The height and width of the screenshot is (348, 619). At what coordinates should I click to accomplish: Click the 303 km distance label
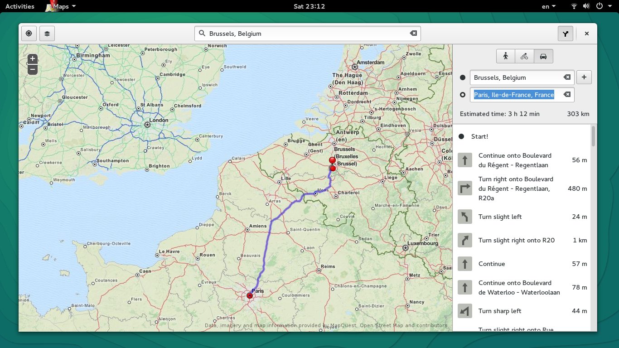(x=578, y=114)
